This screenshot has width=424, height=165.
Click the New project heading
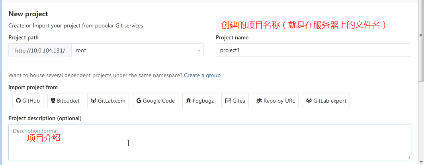tap(28, 14)
